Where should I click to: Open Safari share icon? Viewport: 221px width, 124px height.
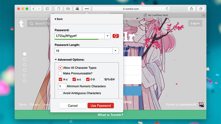coord(191,9)
